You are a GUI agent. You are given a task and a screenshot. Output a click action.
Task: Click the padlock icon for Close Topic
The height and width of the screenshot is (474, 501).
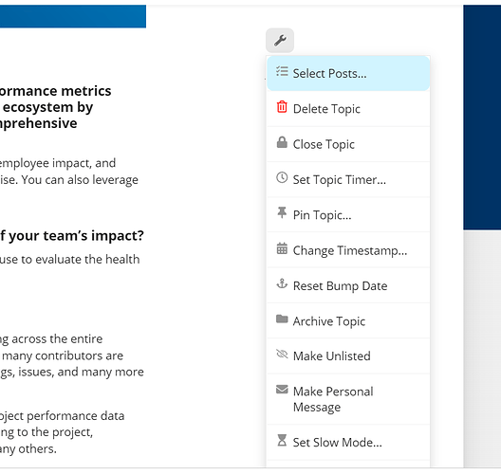coord(282,142)
